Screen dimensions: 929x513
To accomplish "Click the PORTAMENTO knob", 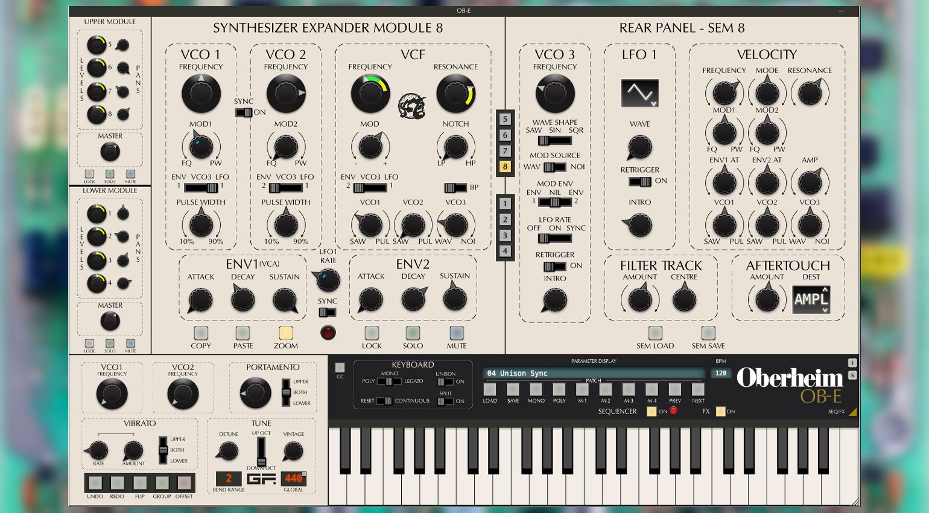I will 255,394.
